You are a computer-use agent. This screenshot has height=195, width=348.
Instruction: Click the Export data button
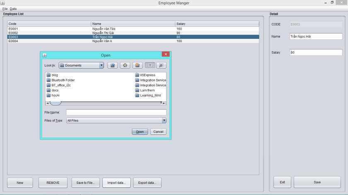coord(147,183)
